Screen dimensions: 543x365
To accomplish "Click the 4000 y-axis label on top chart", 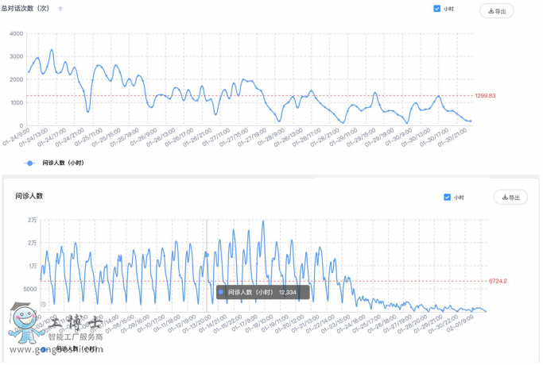I will 16,34.
